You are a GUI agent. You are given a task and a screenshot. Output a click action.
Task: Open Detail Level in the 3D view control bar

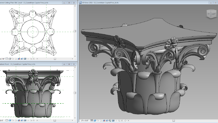point(92,120)
